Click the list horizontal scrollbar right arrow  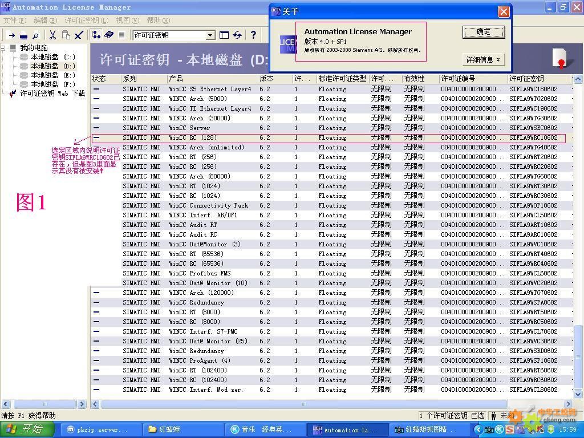(569, 404)
